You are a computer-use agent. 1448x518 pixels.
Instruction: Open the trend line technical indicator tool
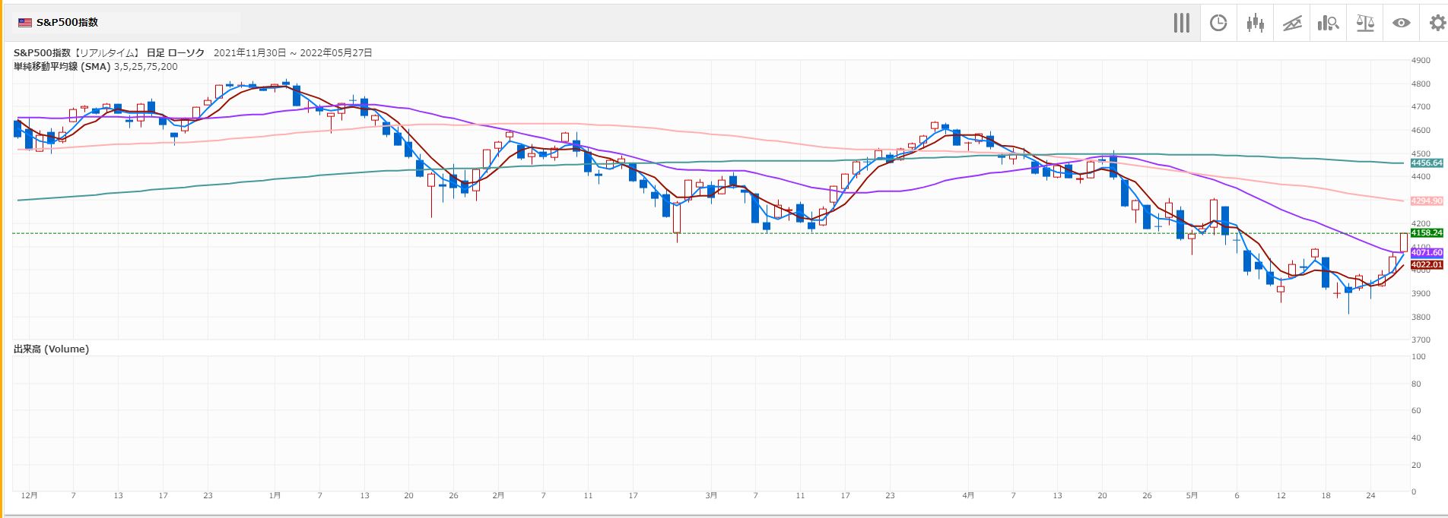[1292, 23]
